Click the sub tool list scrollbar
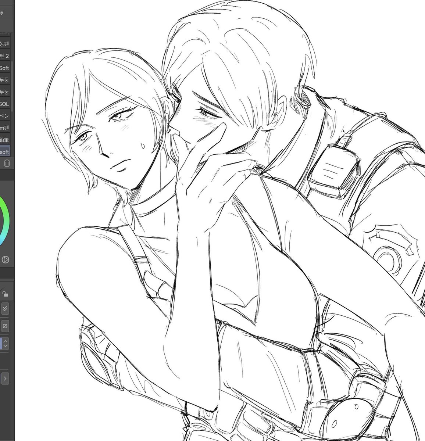 12,86
